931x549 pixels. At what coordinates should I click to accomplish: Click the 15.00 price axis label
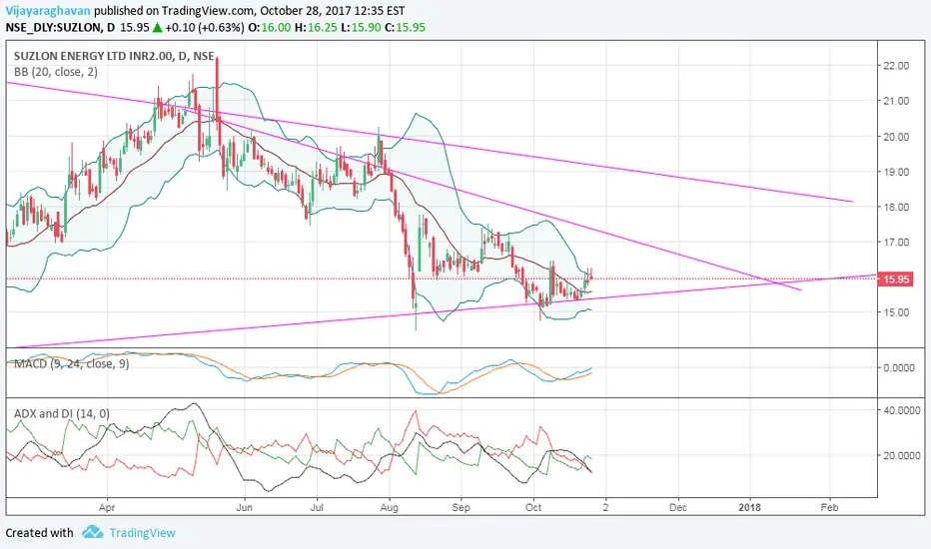pyautogui.click(x=896, y=312)
